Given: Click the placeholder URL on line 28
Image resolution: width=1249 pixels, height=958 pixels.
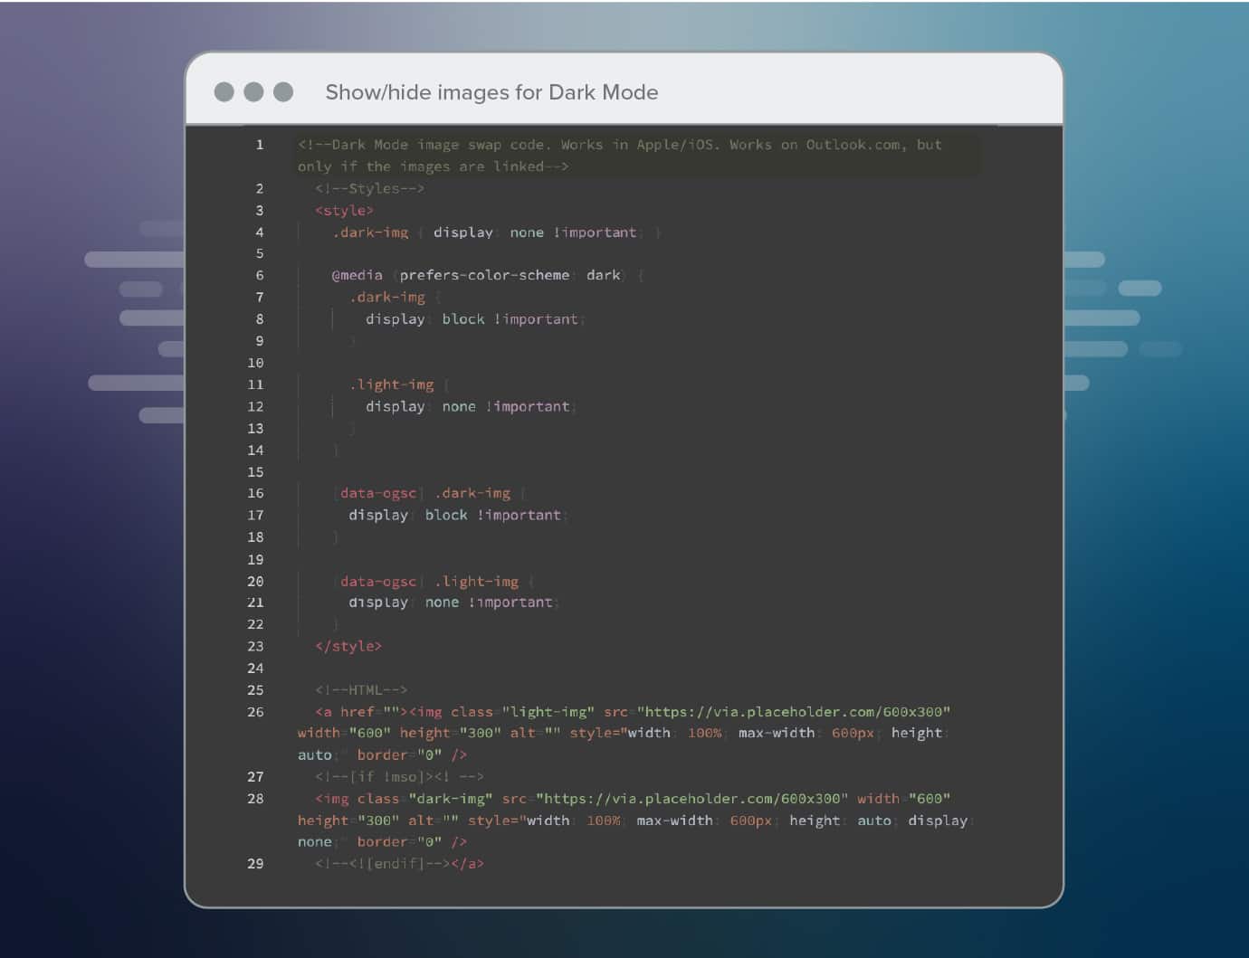Looking at the screenshot, I should (692, 799).
